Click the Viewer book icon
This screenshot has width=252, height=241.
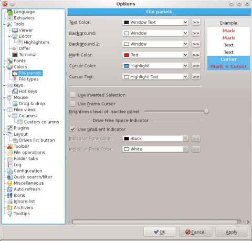pos(15,30)
